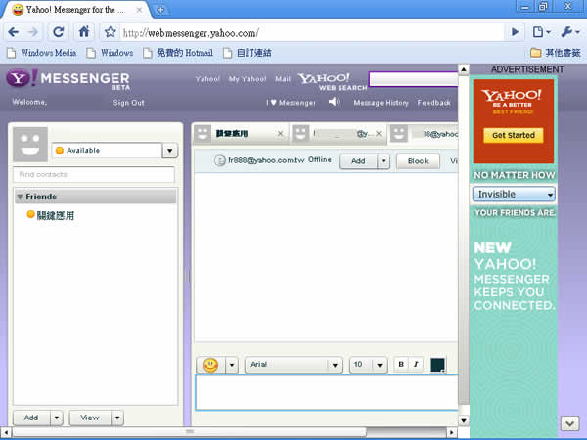The image size is (587, 440).
Task: Open the View dropdown arrow
Action: click(x=117, y=418)
